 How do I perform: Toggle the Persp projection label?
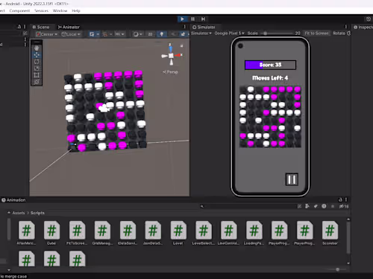tap(170, 72)
